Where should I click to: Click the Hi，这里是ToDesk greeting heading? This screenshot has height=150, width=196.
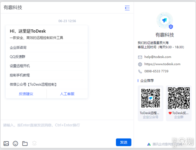(x=28, y=31)
